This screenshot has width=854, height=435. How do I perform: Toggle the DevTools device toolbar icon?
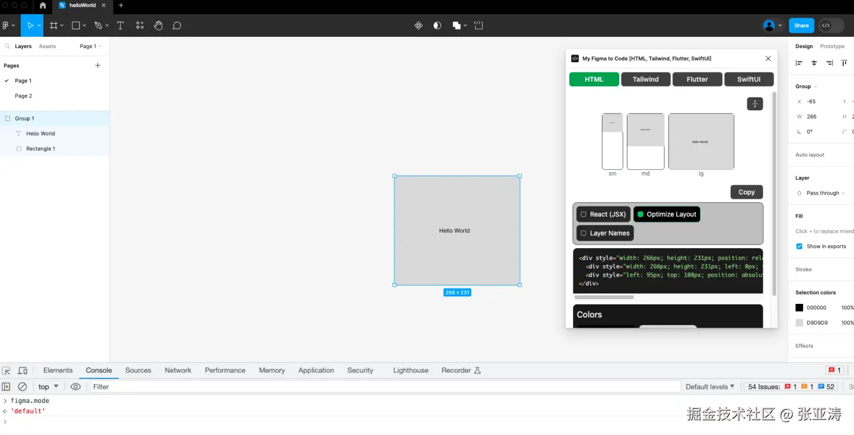pyautogui.click(x=23, y=370)
